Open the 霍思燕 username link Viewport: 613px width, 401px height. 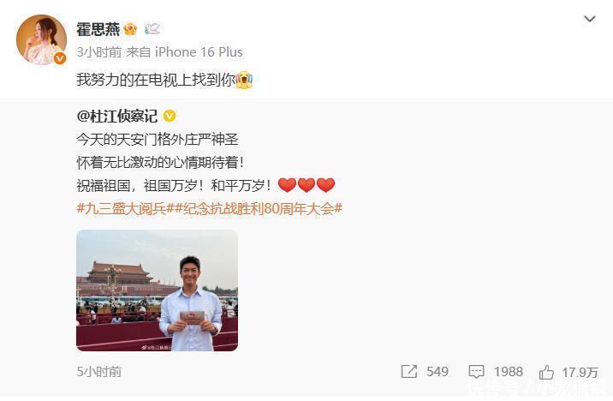pyautogui.click(x=98, y=29)
